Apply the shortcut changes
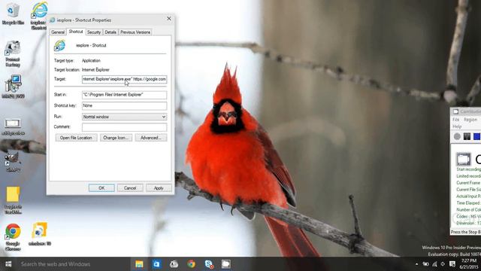The width and height of the screenshot is (481, 271). pos(159,188)
